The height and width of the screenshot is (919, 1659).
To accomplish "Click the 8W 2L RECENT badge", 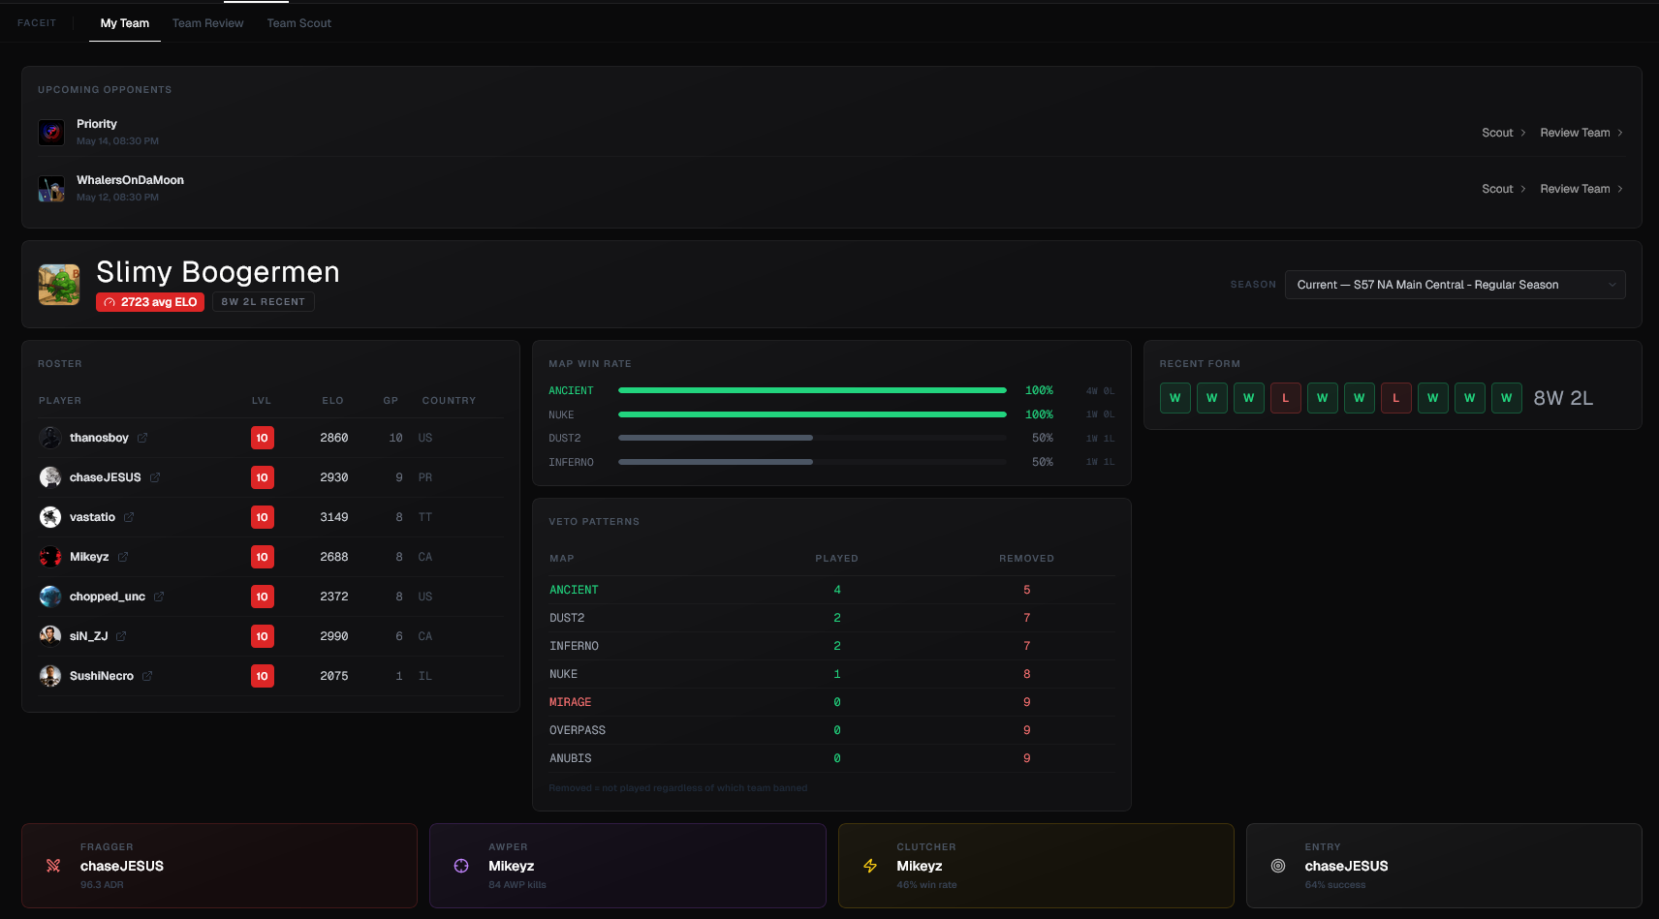I will coord(264,302).
